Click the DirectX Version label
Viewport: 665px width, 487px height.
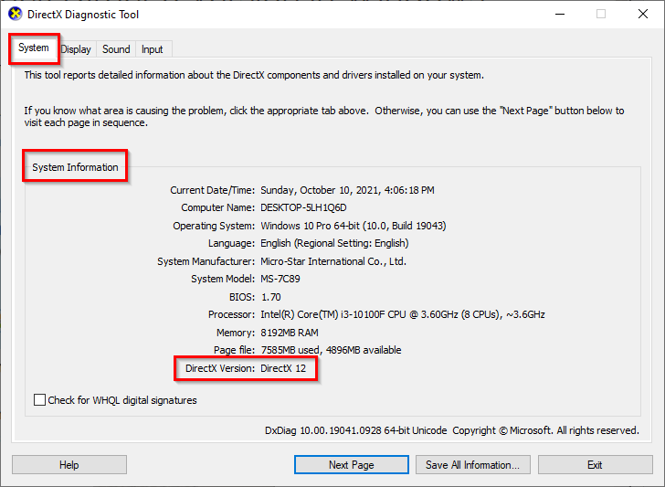(220, 368)
